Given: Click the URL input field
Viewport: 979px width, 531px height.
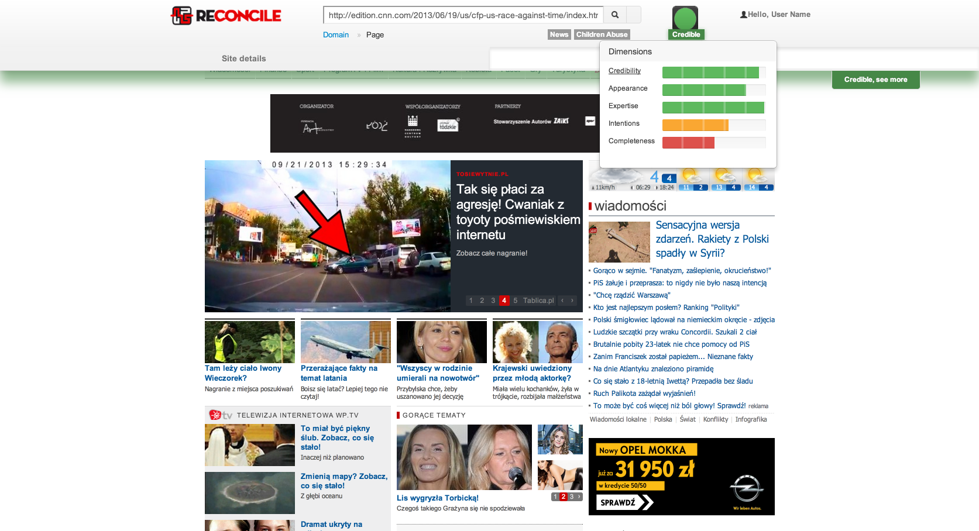Looking at the screenshot, I should (462, 15).
